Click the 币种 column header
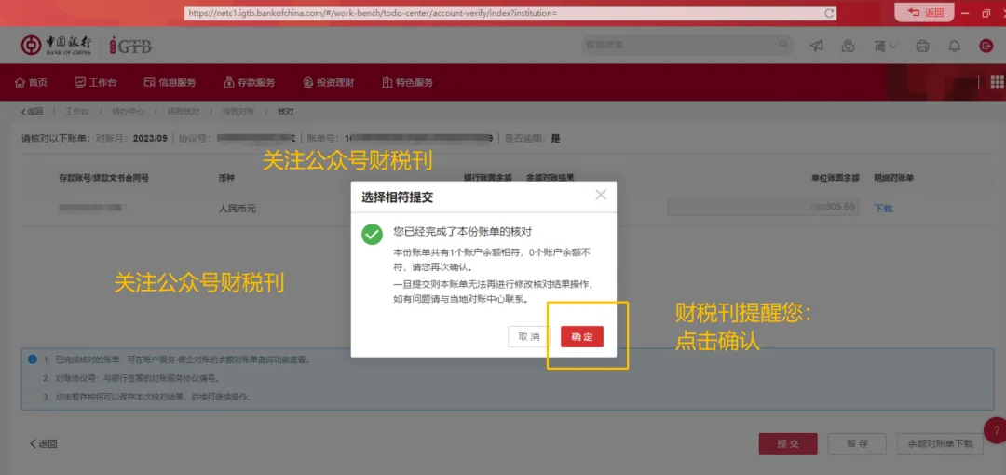The width and height of the screenshot is (1006, 475). tap(226, 178)
